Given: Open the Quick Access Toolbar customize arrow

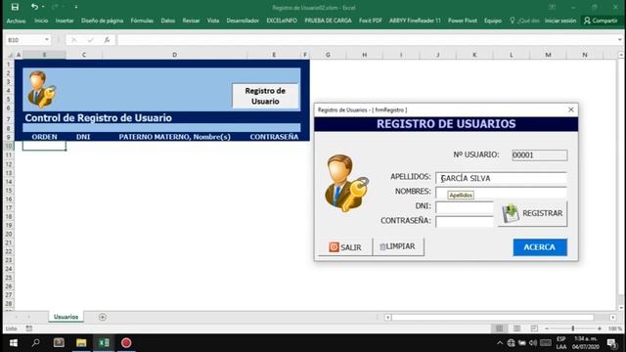Looking at the screenshot, I should (76, 7).
